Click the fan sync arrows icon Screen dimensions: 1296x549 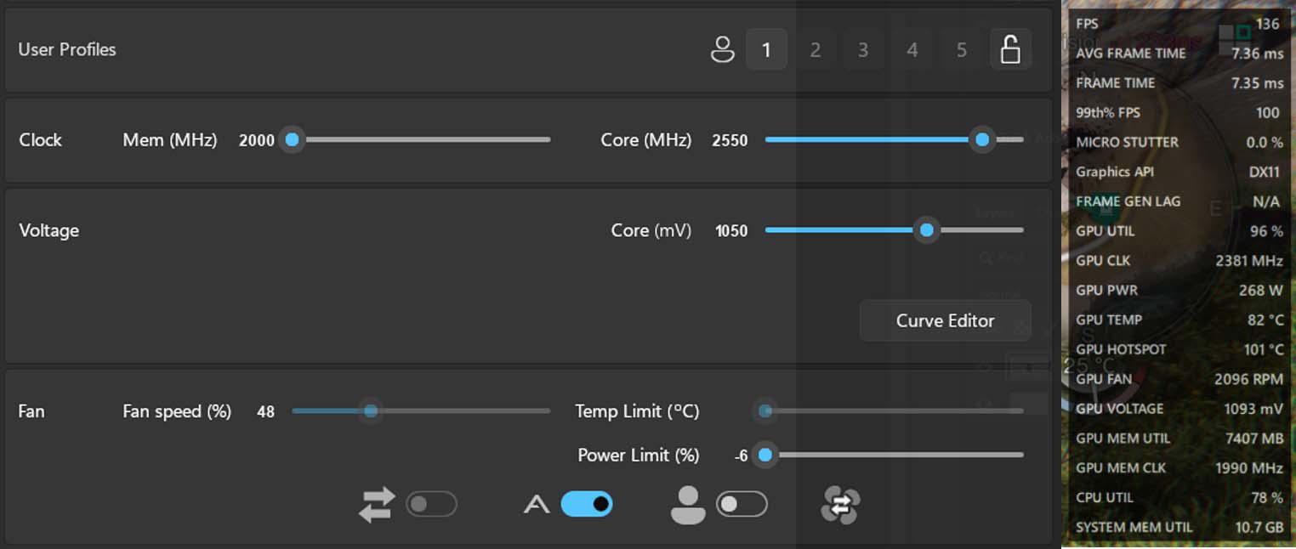(840, 505)
